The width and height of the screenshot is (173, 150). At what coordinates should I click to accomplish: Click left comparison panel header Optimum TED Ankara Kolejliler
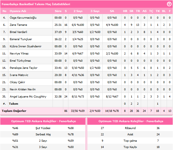point(43,121)
